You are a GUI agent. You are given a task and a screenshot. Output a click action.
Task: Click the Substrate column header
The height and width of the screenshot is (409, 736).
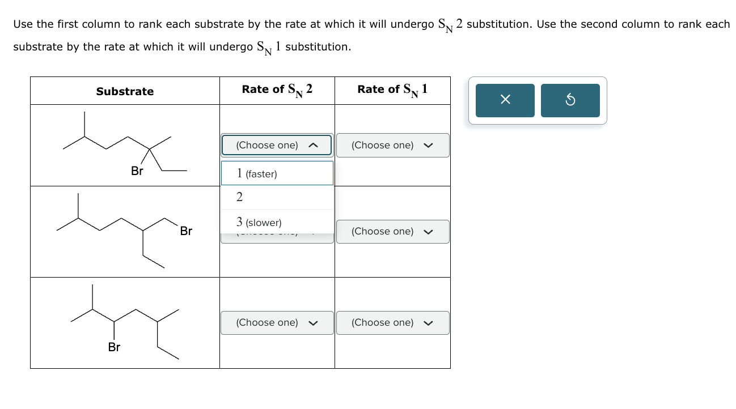click(125, 91)
